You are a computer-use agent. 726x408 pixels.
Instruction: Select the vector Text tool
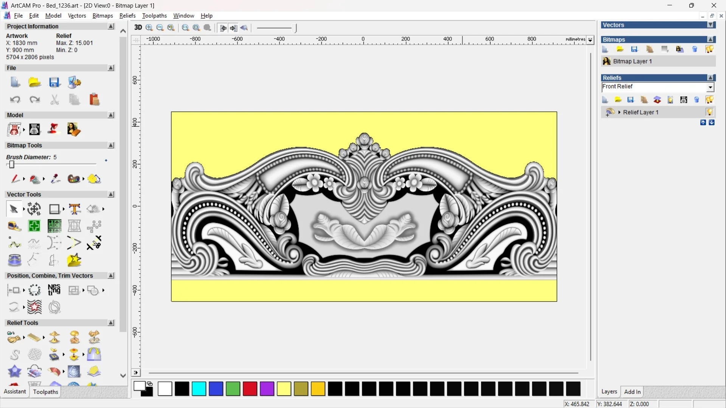74,209
